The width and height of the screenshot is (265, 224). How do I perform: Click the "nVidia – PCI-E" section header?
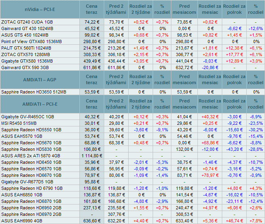[x=40, y=9]
